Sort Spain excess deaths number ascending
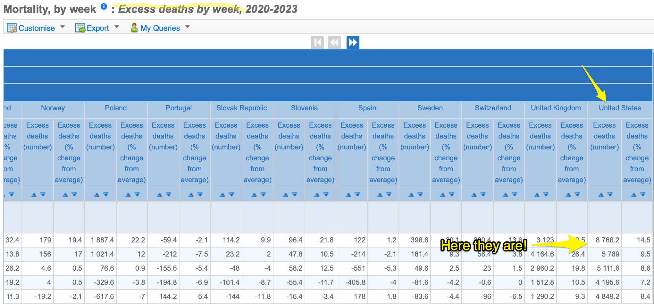 tap(348, 195)
